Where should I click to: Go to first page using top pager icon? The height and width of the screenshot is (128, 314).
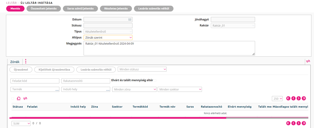[288, 98]
